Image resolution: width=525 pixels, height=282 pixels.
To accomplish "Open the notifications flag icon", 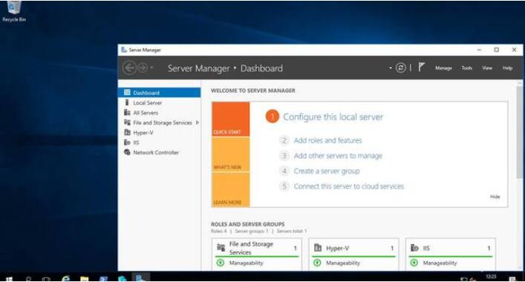I will [422, 68].
